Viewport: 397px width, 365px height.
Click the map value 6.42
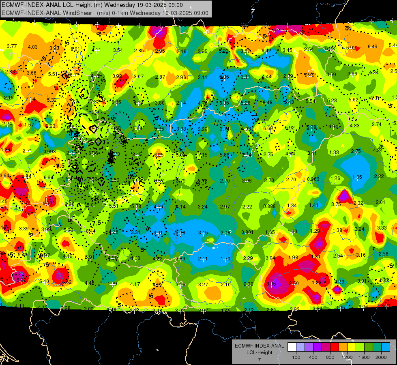click(266, 50)
